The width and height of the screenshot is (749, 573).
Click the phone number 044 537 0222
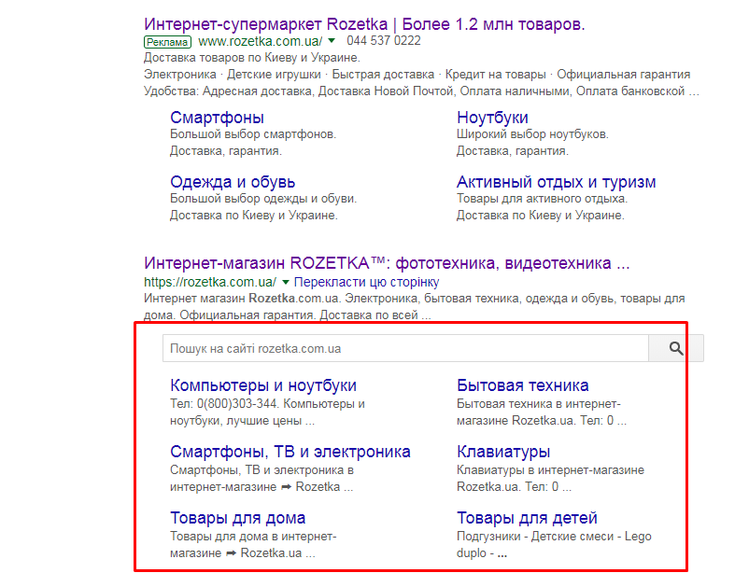point(383,41)
